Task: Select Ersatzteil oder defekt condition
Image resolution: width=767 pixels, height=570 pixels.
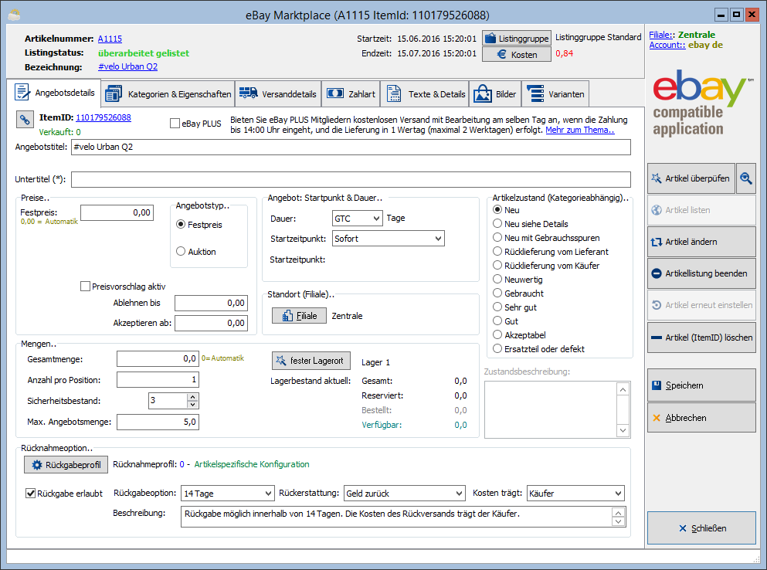Action: [497, 349]
